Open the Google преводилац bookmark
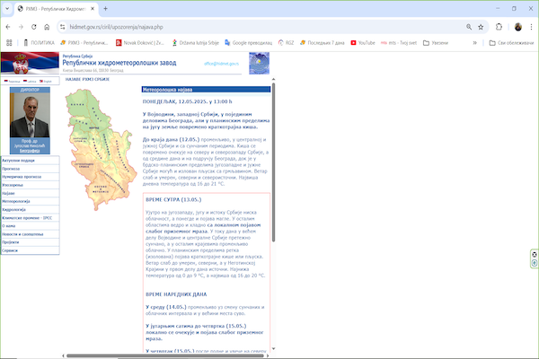The height and width of the screenshot is (359, 539). point(251,41)
